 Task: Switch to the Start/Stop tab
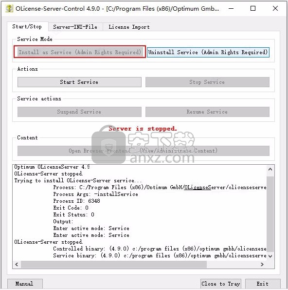[x=27, y=27]
